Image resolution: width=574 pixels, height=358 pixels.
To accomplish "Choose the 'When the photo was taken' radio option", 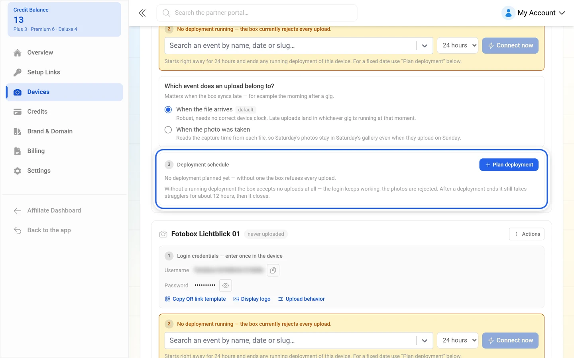I will point(168,130).
